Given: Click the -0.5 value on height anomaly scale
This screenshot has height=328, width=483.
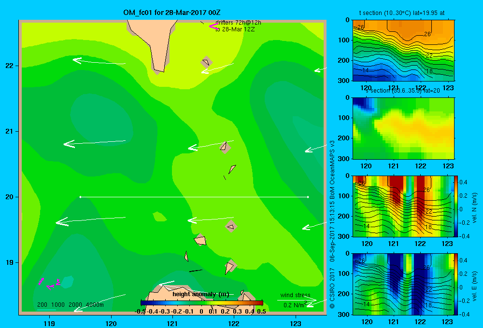Looking at the screenshot, I should coord(140,312).
